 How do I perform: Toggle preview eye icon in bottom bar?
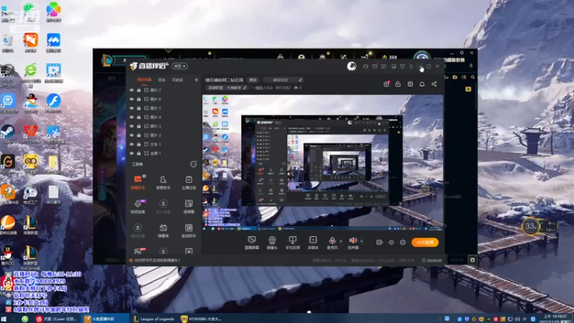391,243
